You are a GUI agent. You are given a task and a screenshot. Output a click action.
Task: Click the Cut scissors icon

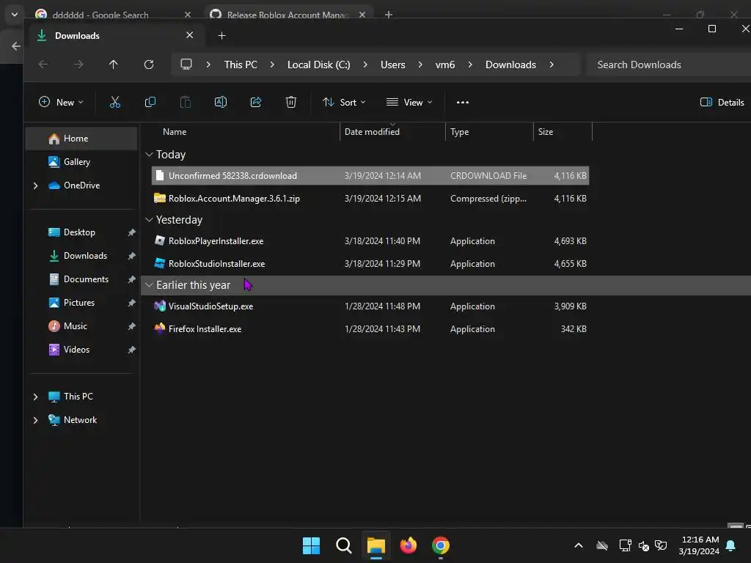115,102
